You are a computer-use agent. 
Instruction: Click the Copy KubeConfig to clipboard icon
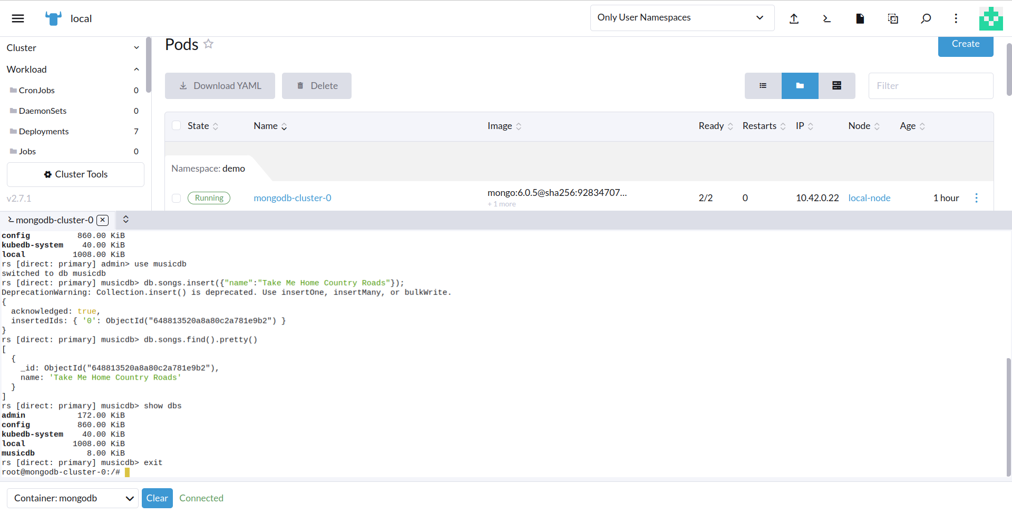(893, 18)
